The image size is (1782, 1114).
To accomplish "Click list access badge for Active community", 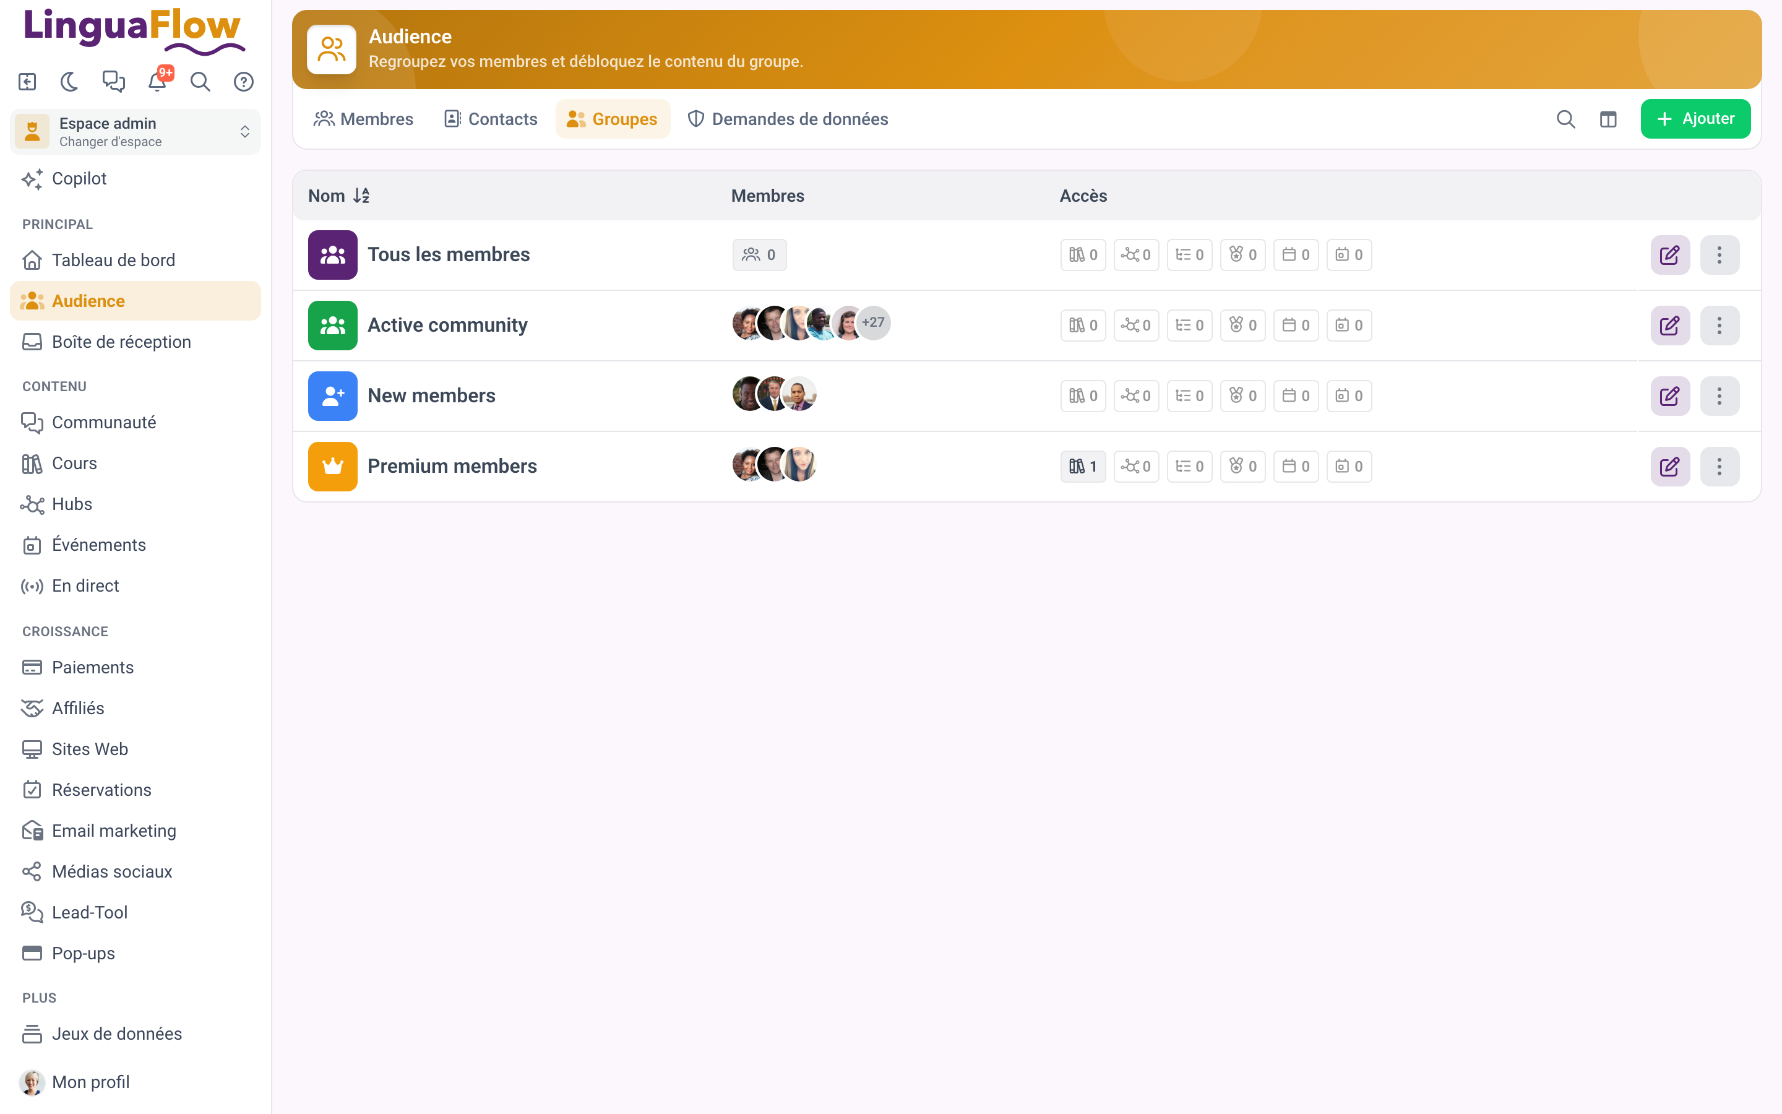I will 1189,326.
